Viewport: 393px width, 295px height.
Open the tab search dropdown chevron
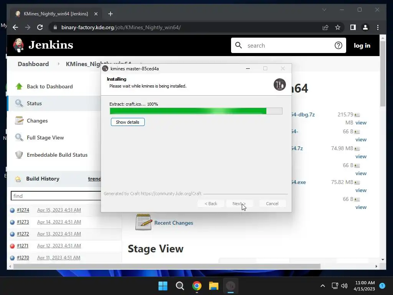pos(324,10)
